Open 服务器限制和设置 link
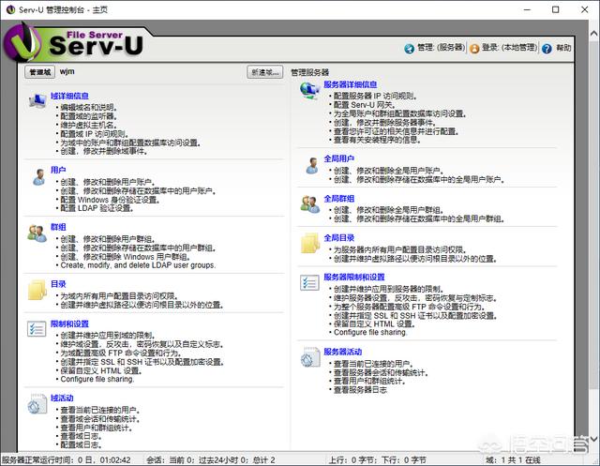 click(354, 277)
